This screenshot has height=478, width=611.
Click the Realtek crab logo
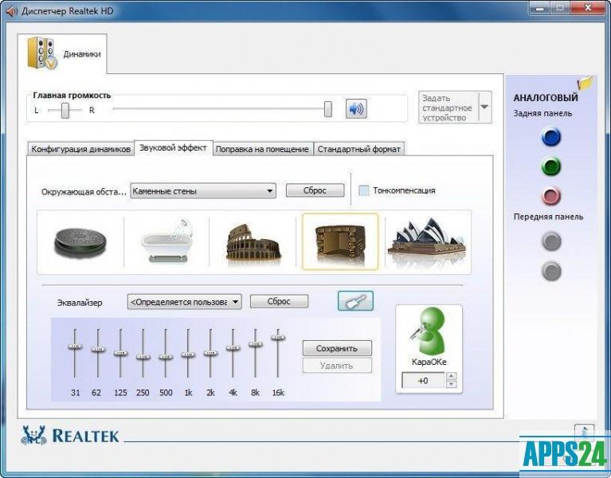coord(34,435)
